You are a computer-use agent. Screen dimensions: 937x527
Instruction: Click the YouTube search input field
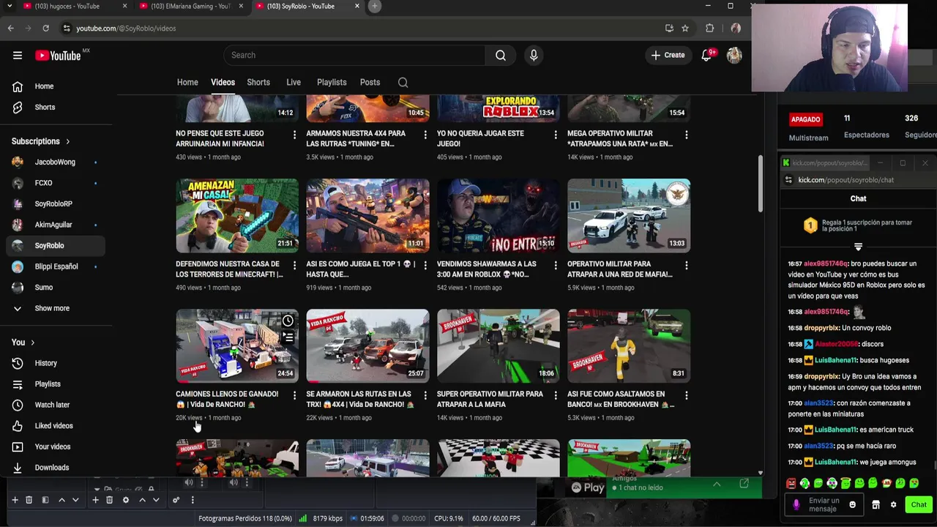[x=354, y=55]
